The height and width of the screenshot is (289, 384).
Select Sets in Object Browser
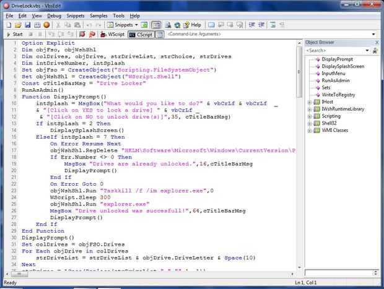tap(326, 88)
